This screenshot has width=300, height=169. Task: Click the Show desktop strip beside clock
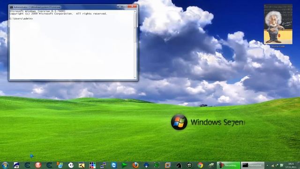pos(299,165)
